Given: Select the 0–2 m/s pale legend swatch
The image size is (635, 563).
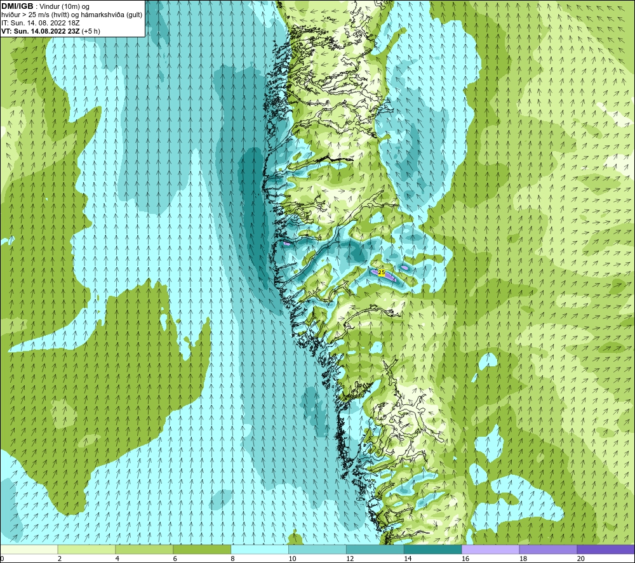Looking at the screenshot, I should (x=29, y=549).
